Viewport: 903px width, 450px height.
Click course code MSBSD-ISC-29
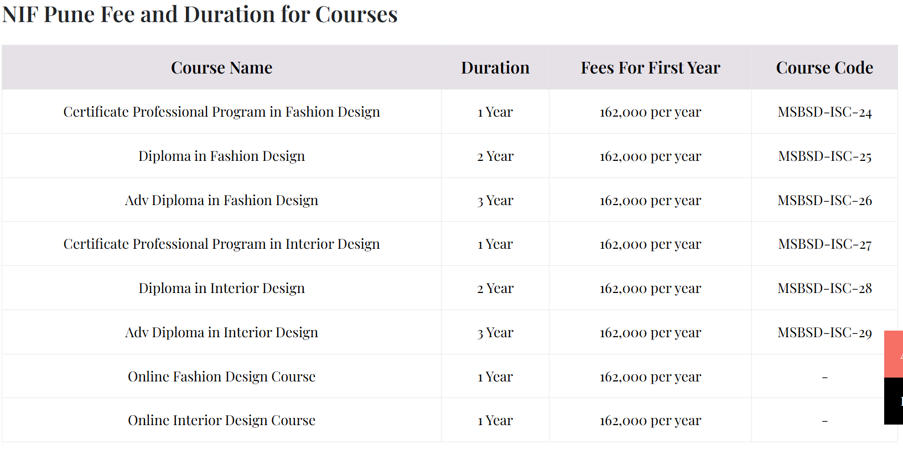[824, 333]
